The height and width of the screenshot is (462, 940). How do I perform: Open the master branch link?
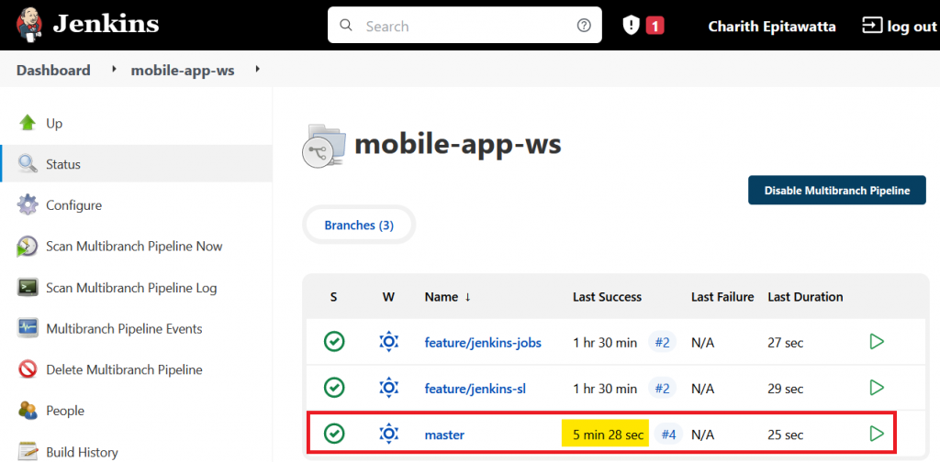click(x=444, y=434)
